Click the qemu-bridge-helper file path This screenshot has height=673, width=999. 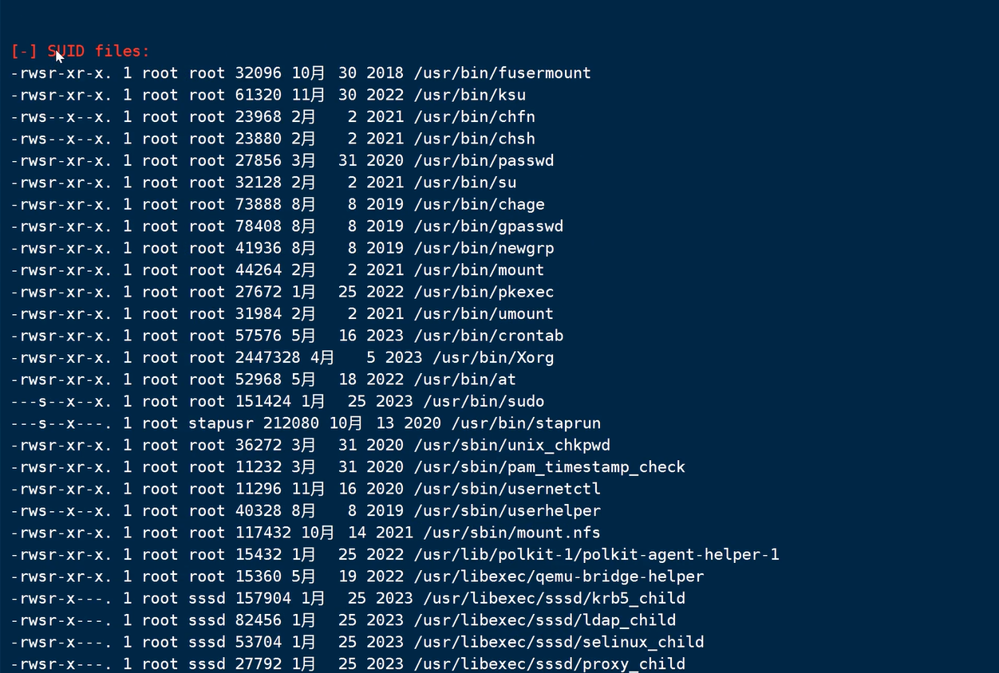(x=559, y=577)
